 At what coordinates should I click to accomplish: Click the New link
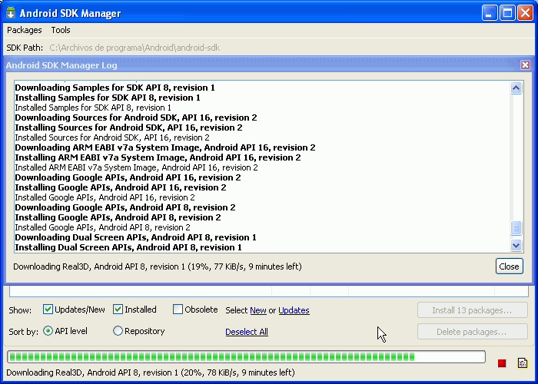(x=258, y=310)
